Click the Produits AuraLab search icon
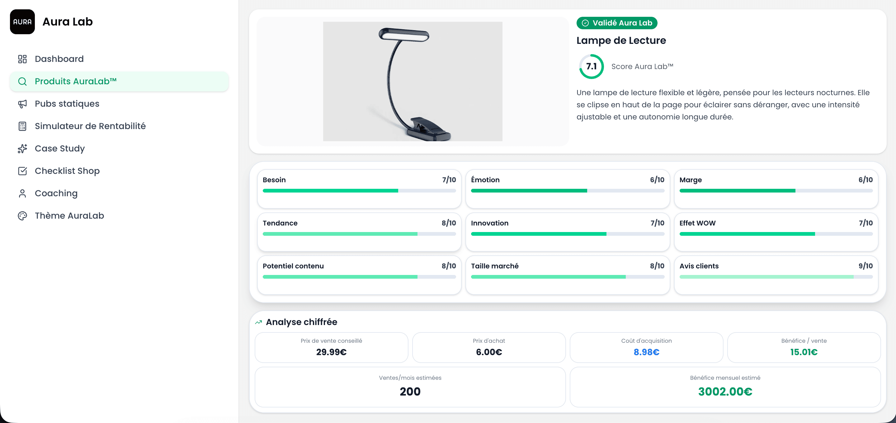Viewport: 896px width, 423px height. (22, 81)
